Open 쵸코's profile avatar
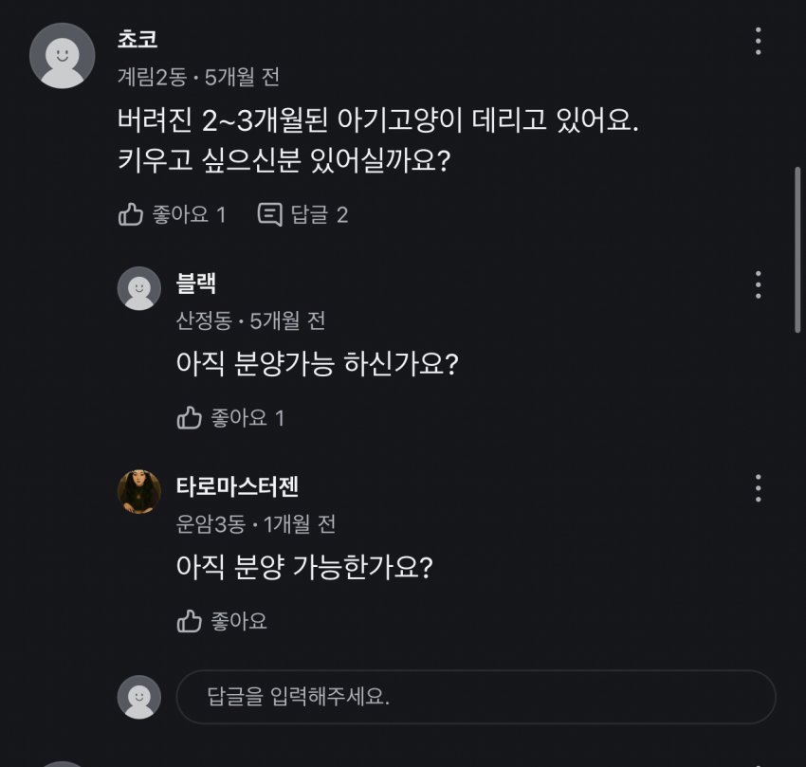Screen dimensions: 806x767 [63, 55]
